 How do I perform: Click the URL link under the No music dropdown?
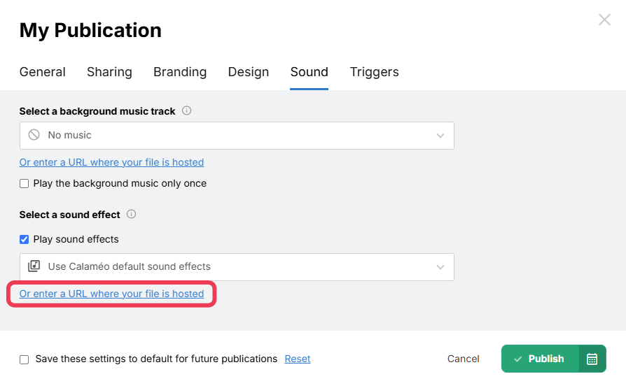111,162
